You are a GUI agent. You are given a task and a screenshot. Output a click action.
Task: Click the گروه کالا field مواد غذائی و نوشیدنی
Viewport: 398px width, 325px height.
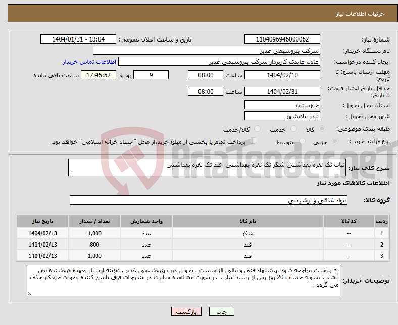(209, 200)
